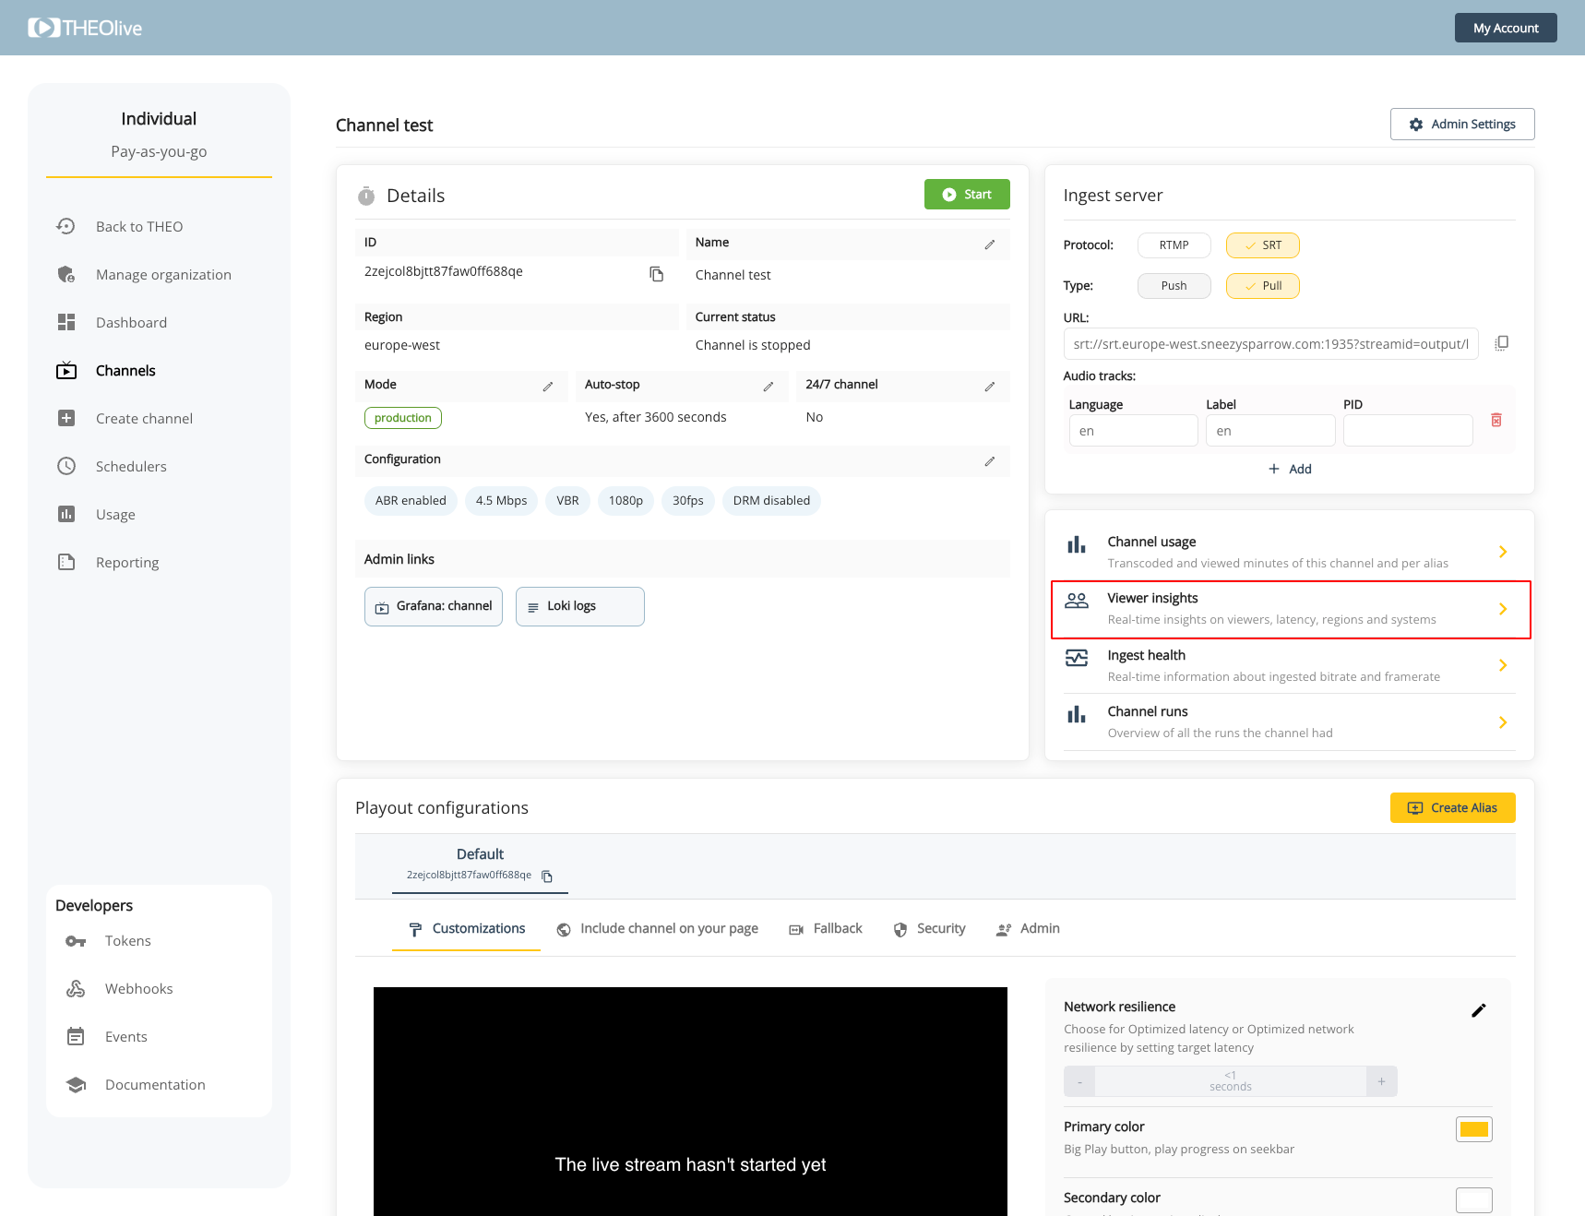The height and width of the screenshot is (1216, 1585).
Task: Select the Push ingest type
Action: point(1174,286)
